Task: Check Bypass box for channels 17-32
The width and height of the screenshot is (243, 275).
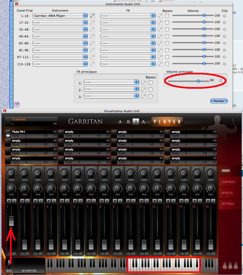Action: (x=167, y=23)
